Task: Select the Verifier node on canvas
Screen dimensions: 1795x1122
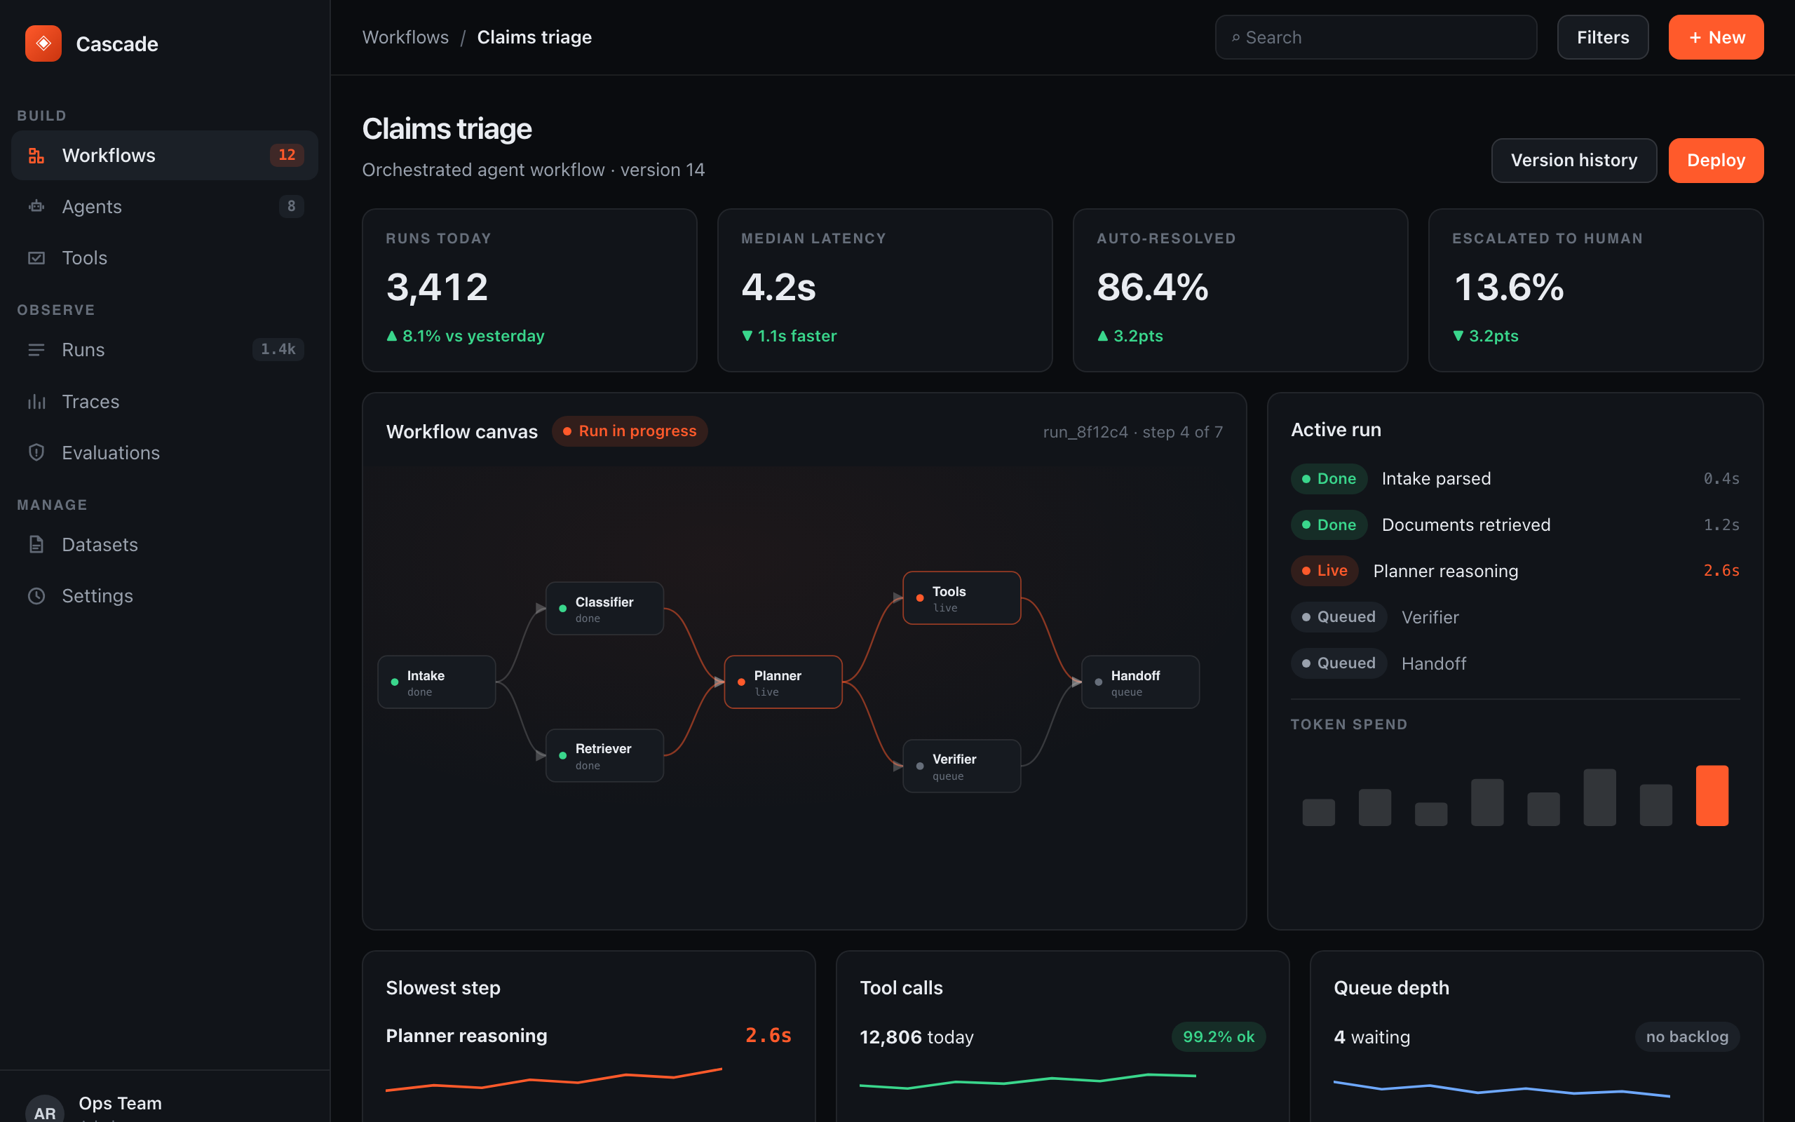Action: pyautogui.click(x=961, y=766)
